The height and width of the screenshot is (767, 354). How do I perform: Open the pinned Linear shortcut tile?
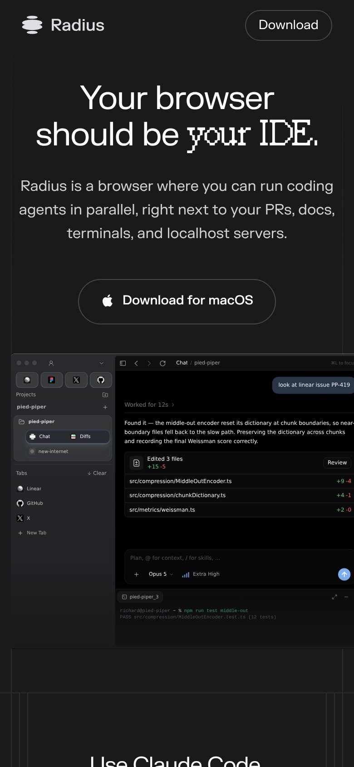tap(27, 380)
